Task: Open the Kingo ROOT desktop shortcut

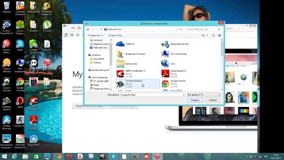Action: (34, 140)
